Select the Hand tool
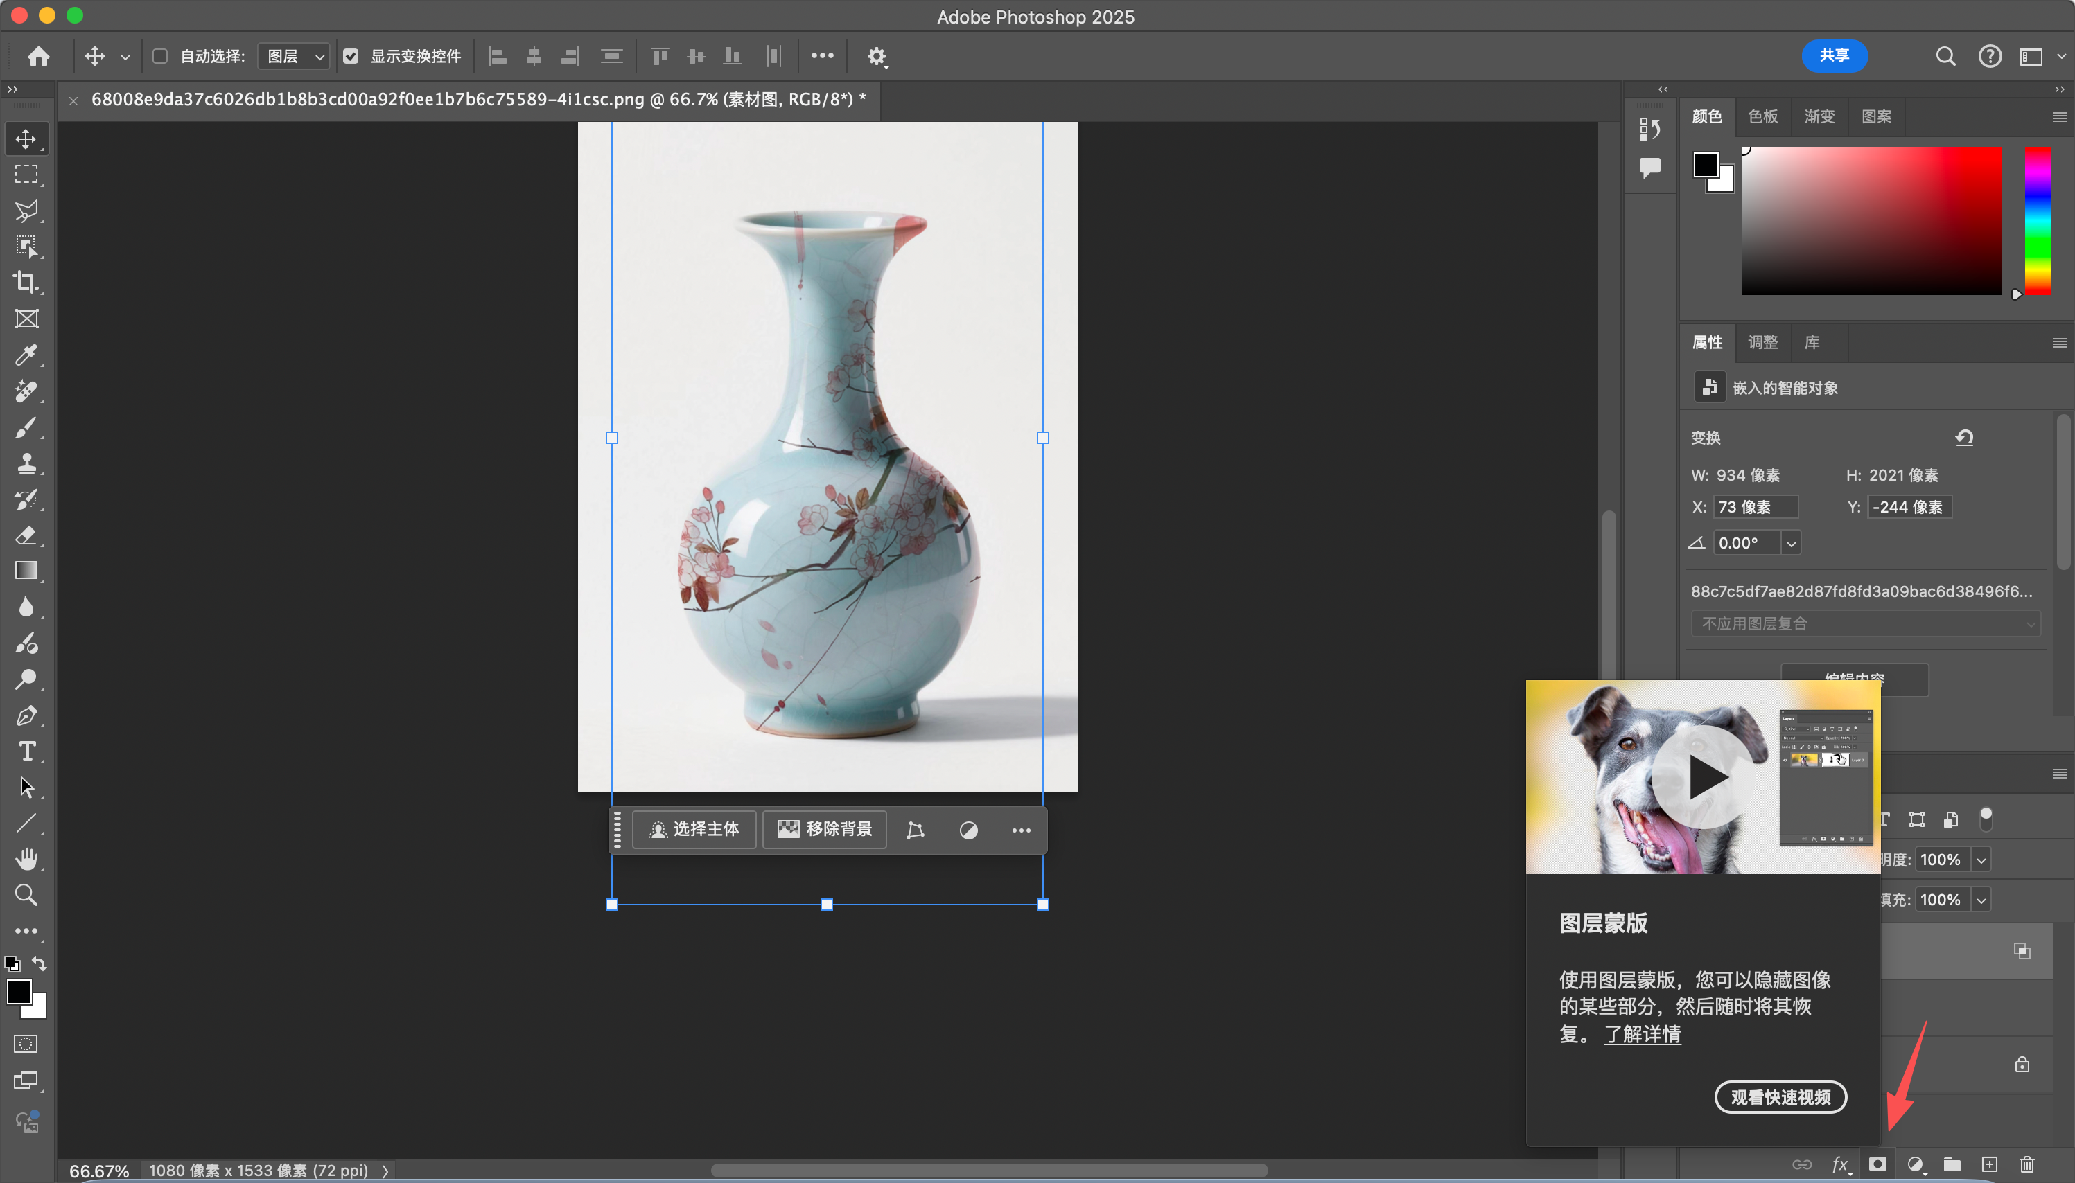The image size is (2075, 1183). [x=26, y=859]
